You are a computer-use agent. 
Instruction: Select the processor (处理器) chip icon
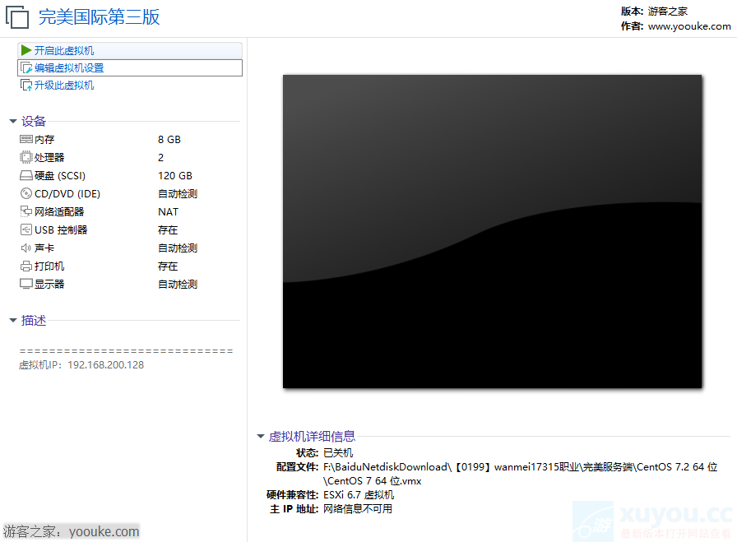pos(26,158)
